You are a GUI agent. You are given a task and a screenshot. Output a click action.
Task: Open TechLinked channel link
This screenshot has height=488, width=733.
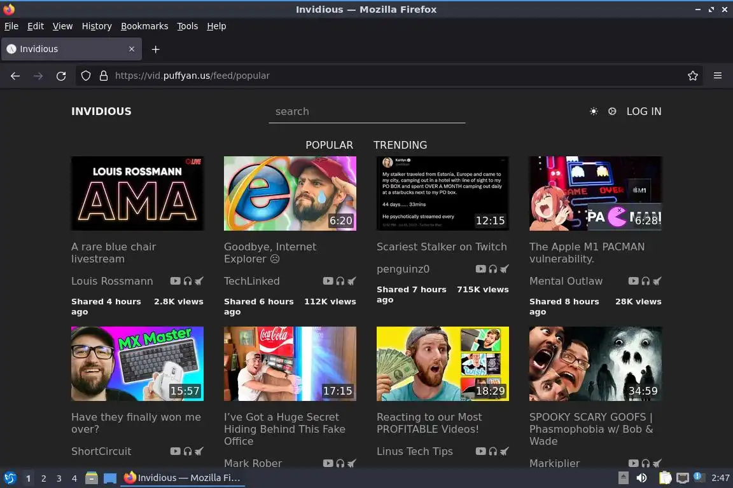(251, 281)
